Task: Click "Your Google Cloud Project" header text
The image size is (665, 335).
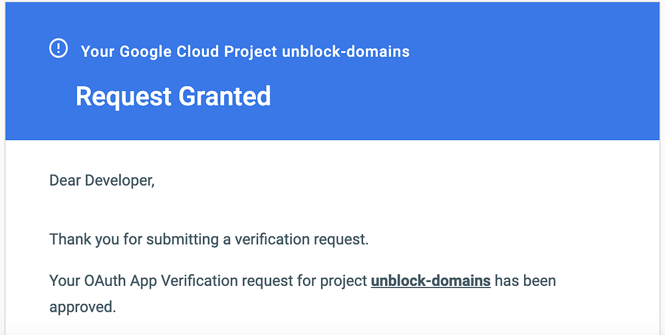Action: click(x=179, y=51)
